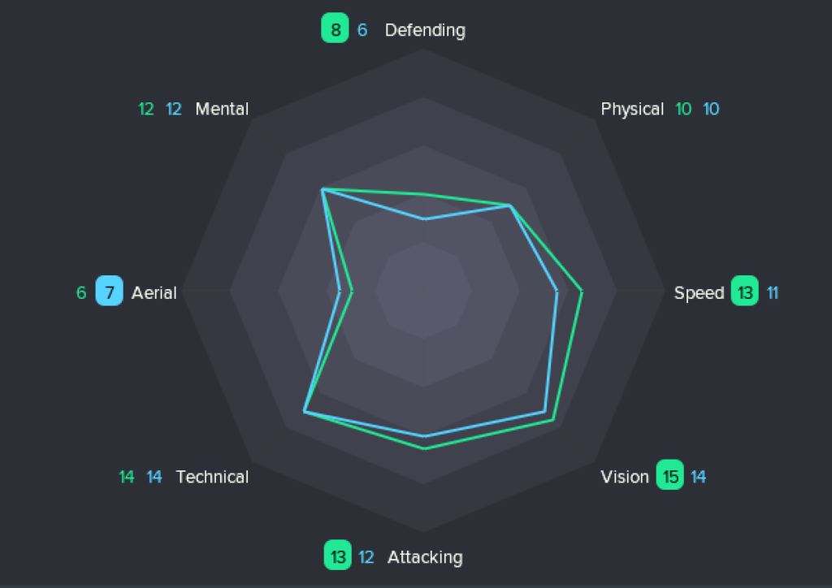The width and height of the screenshot is (832, 588).
Task: Click the green 14 value beside Technical
Action: click(127, 477)
